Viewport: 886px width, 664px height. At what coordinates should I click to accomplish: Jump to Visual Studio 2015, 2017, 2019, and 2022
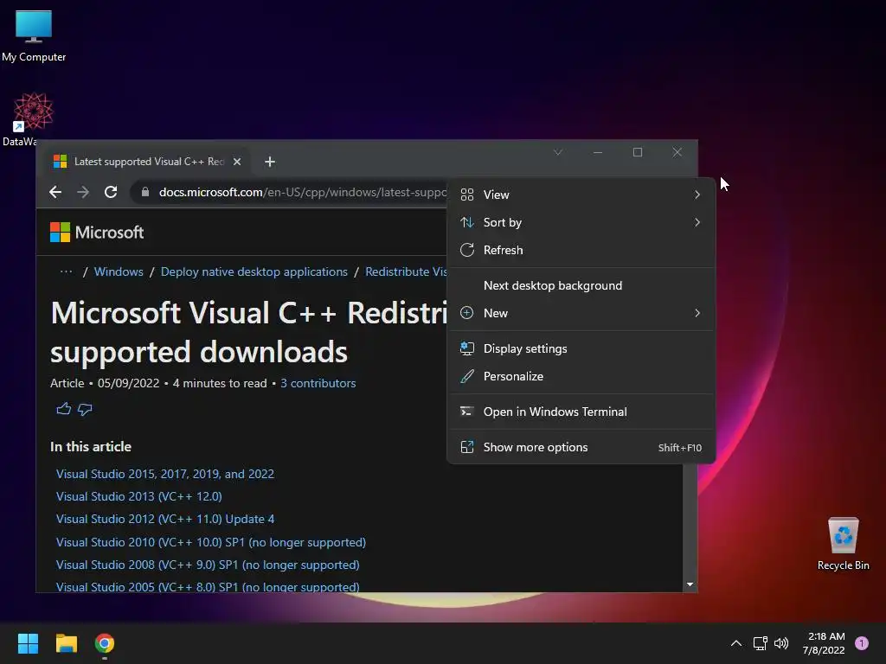[x=165, y=474]
